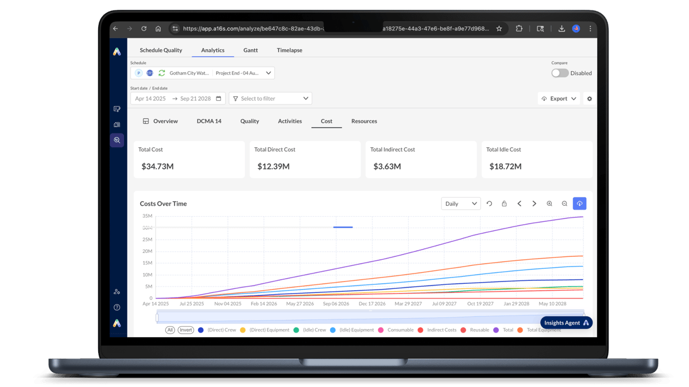Click the chart range slider bar below the axis
The width and height of the screenshot is (689, 387).
click(370, 317)
